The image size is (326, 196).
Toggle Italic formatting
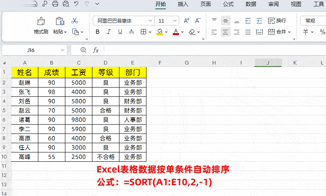(109, 32)
